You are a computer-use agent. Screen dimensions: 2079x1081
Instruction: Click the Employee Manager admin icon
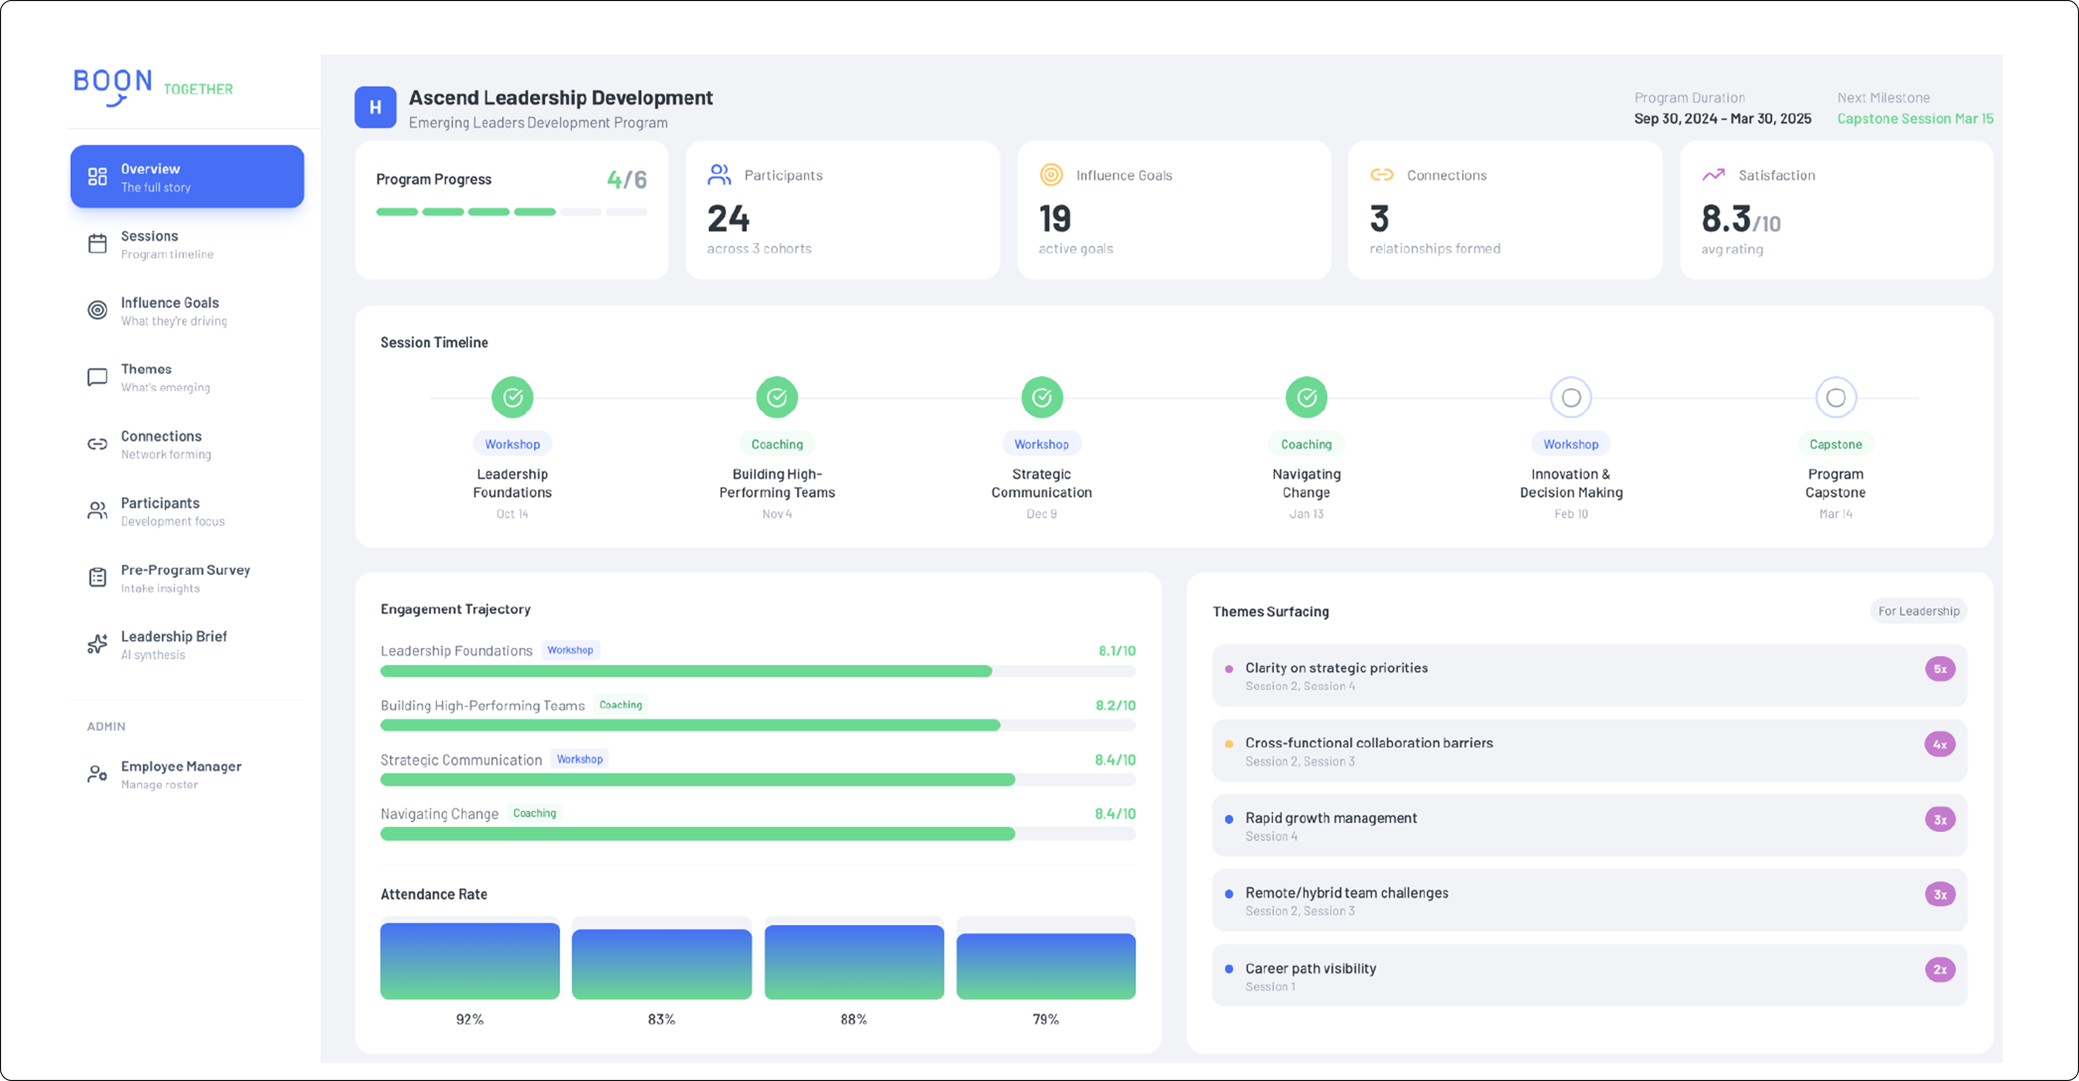(97, 774)
